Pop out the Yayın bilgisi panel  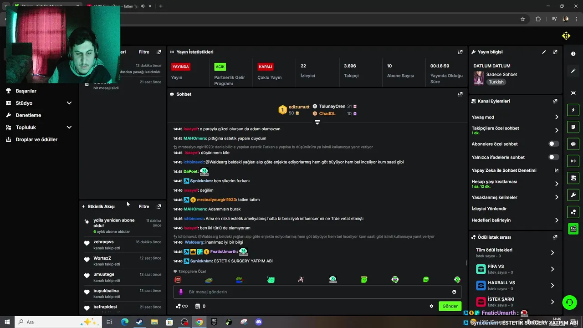(555, 52)
